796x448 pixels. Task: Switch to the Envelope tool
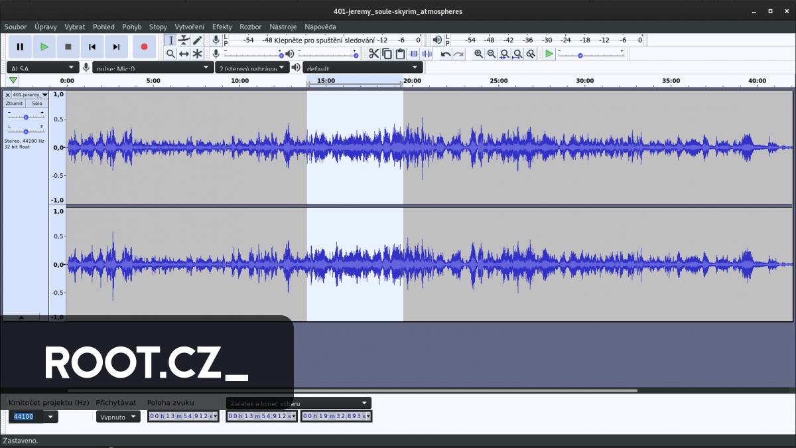[184, 40]
